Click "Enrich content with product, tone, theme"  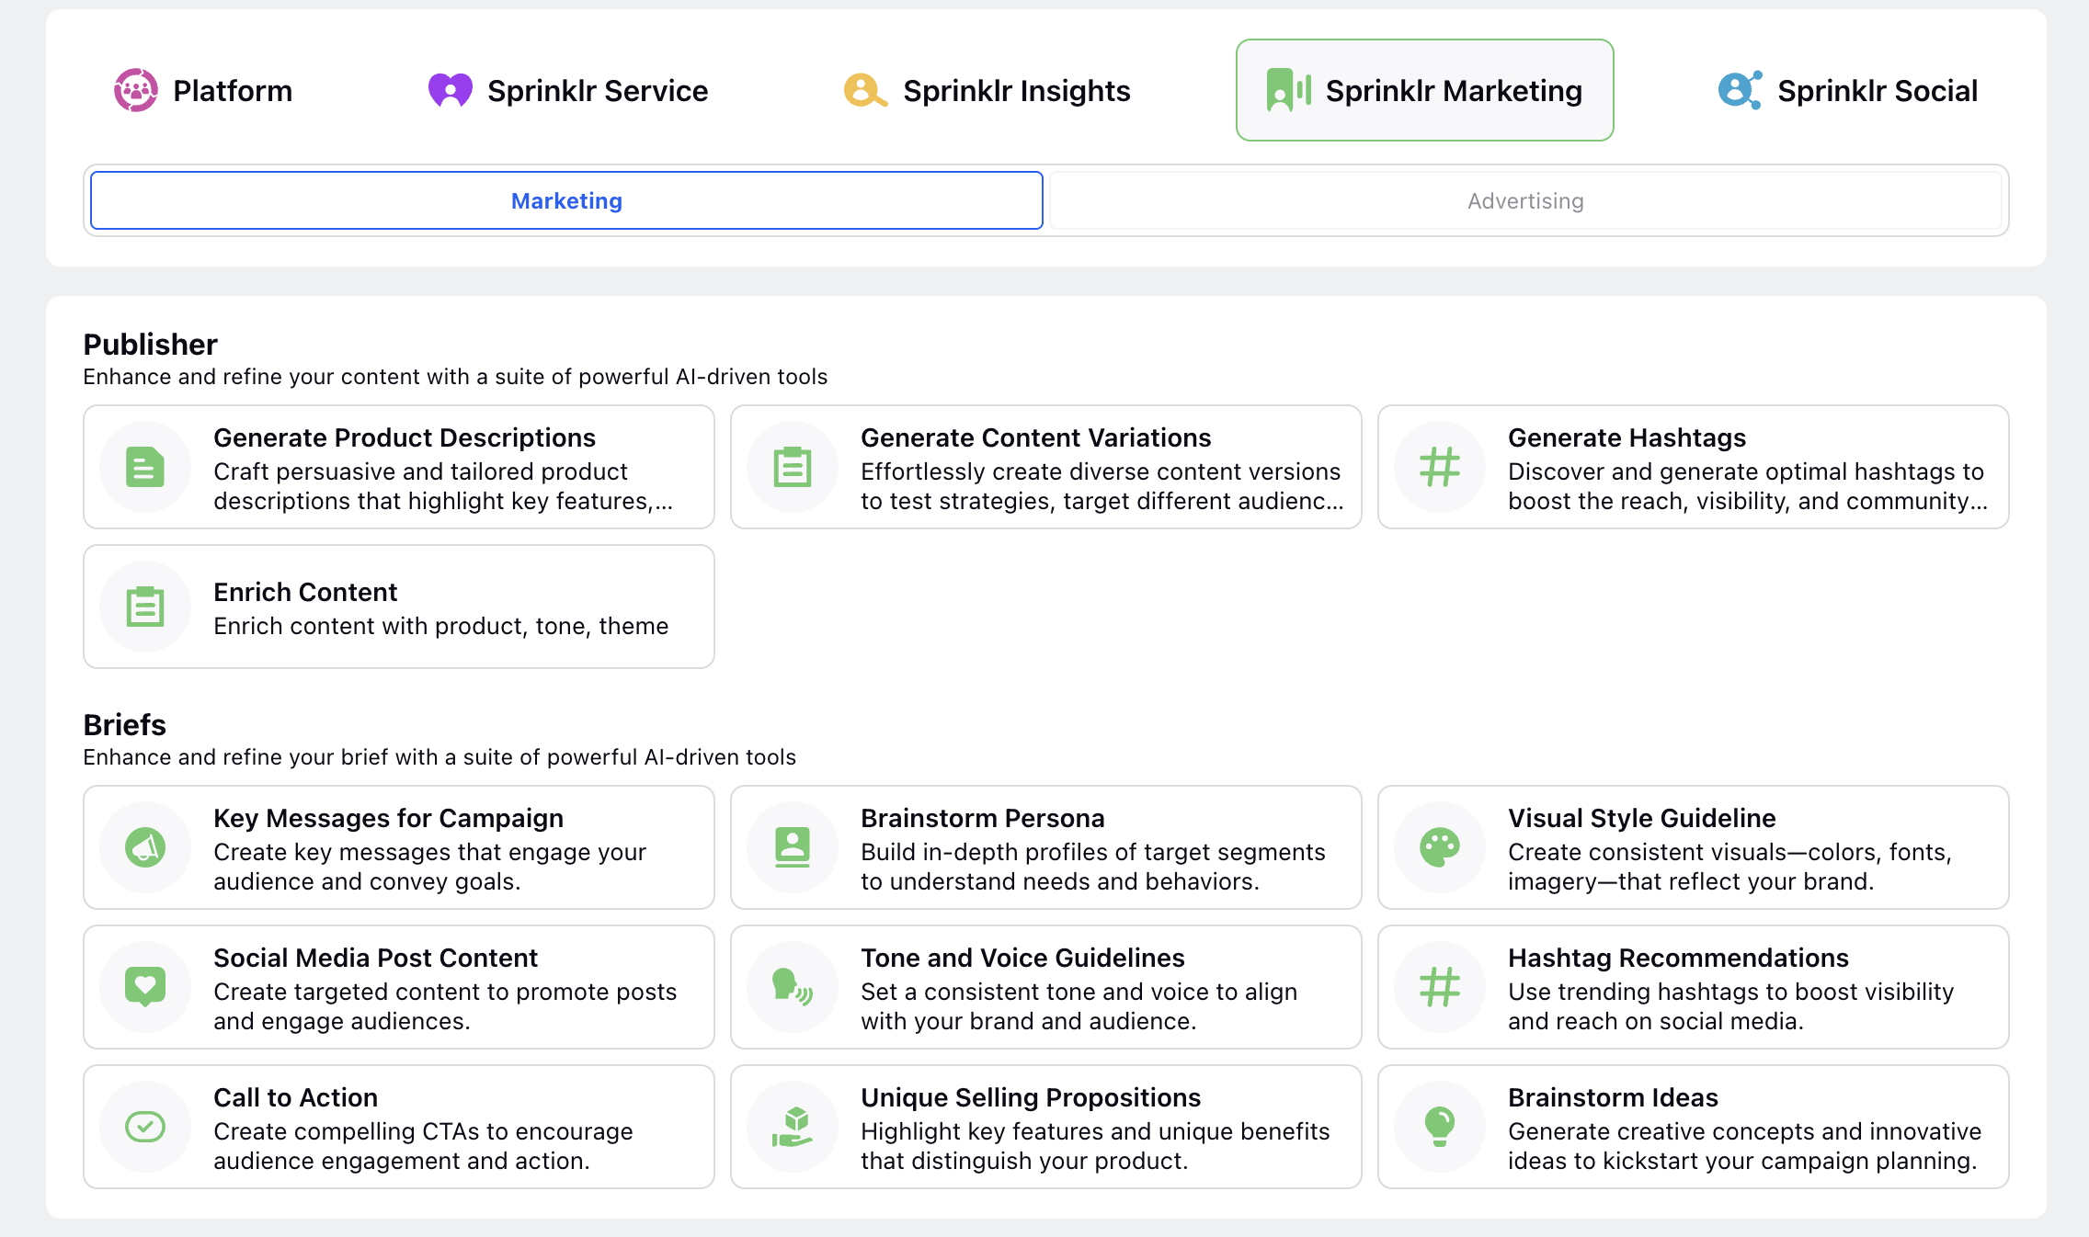[x=440, y=626]
